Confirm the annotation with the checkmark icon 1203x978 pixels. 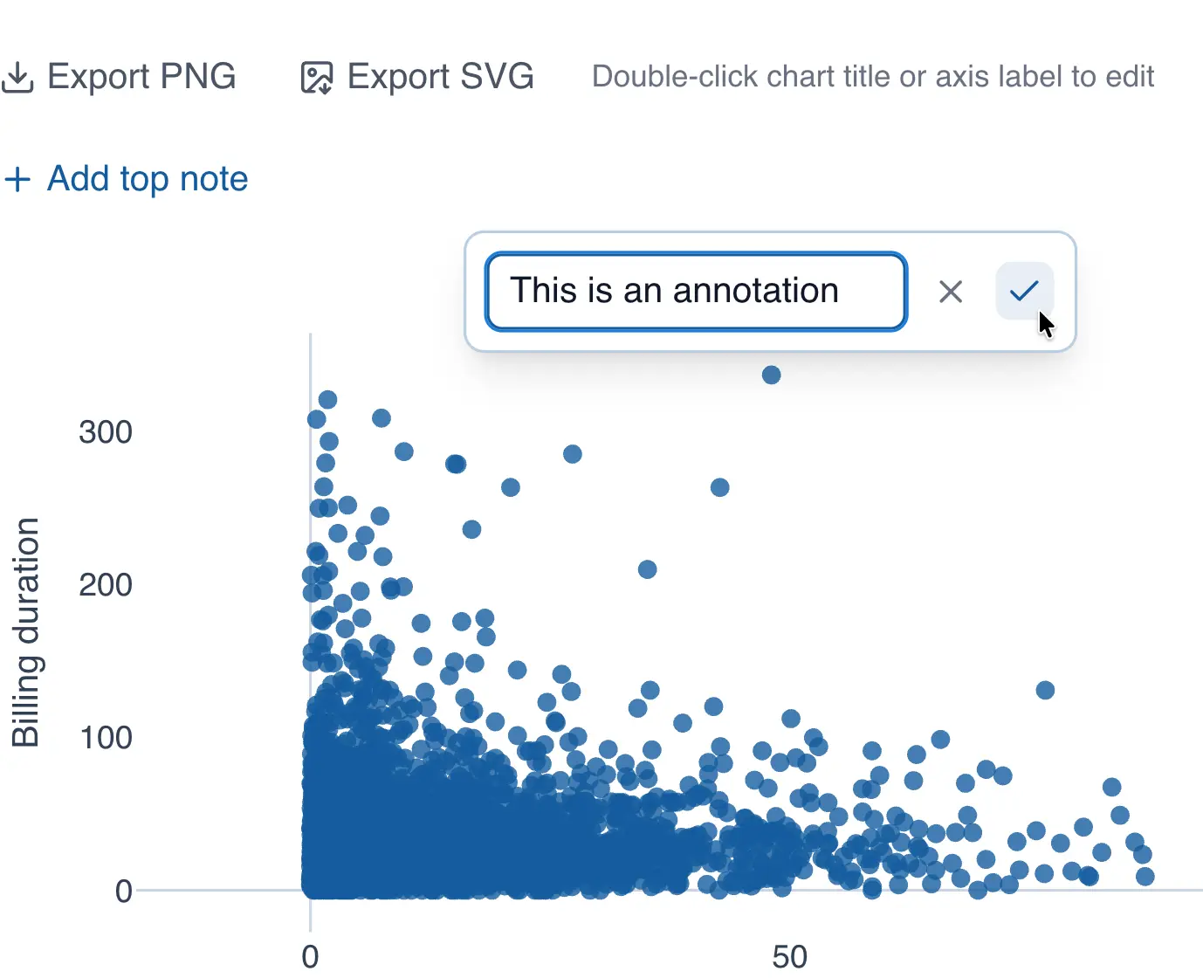pyautogui.click(x=1023, y=291)
